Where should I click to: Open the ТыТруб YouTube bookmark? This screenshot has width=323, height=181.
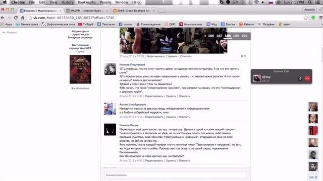coord(86,24)
